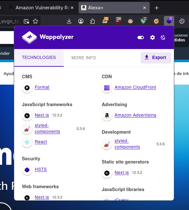Toggle the Wappalyzer enable switch

tap(141, 38)
